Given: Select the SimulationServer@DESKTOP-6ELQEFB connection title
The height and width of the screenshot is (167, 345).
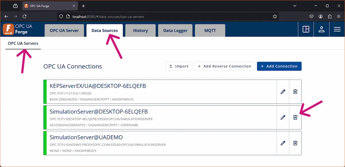Looking at the screenshot, I should pos(99,112).
